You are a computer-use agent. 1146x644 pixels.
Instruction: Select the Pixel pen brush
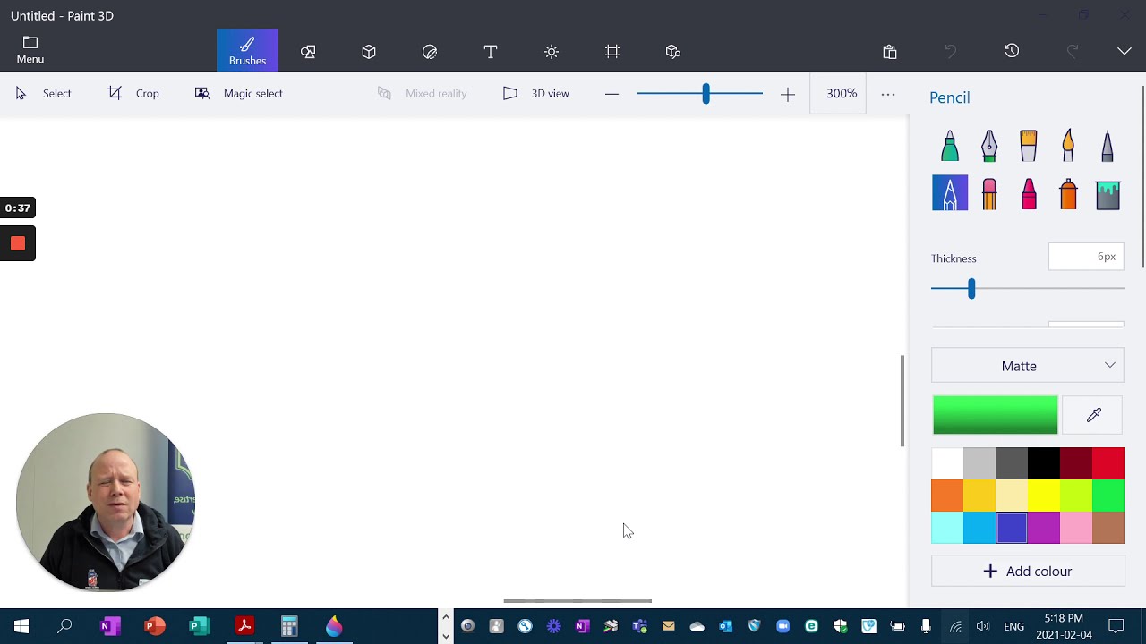point(1108,146)
